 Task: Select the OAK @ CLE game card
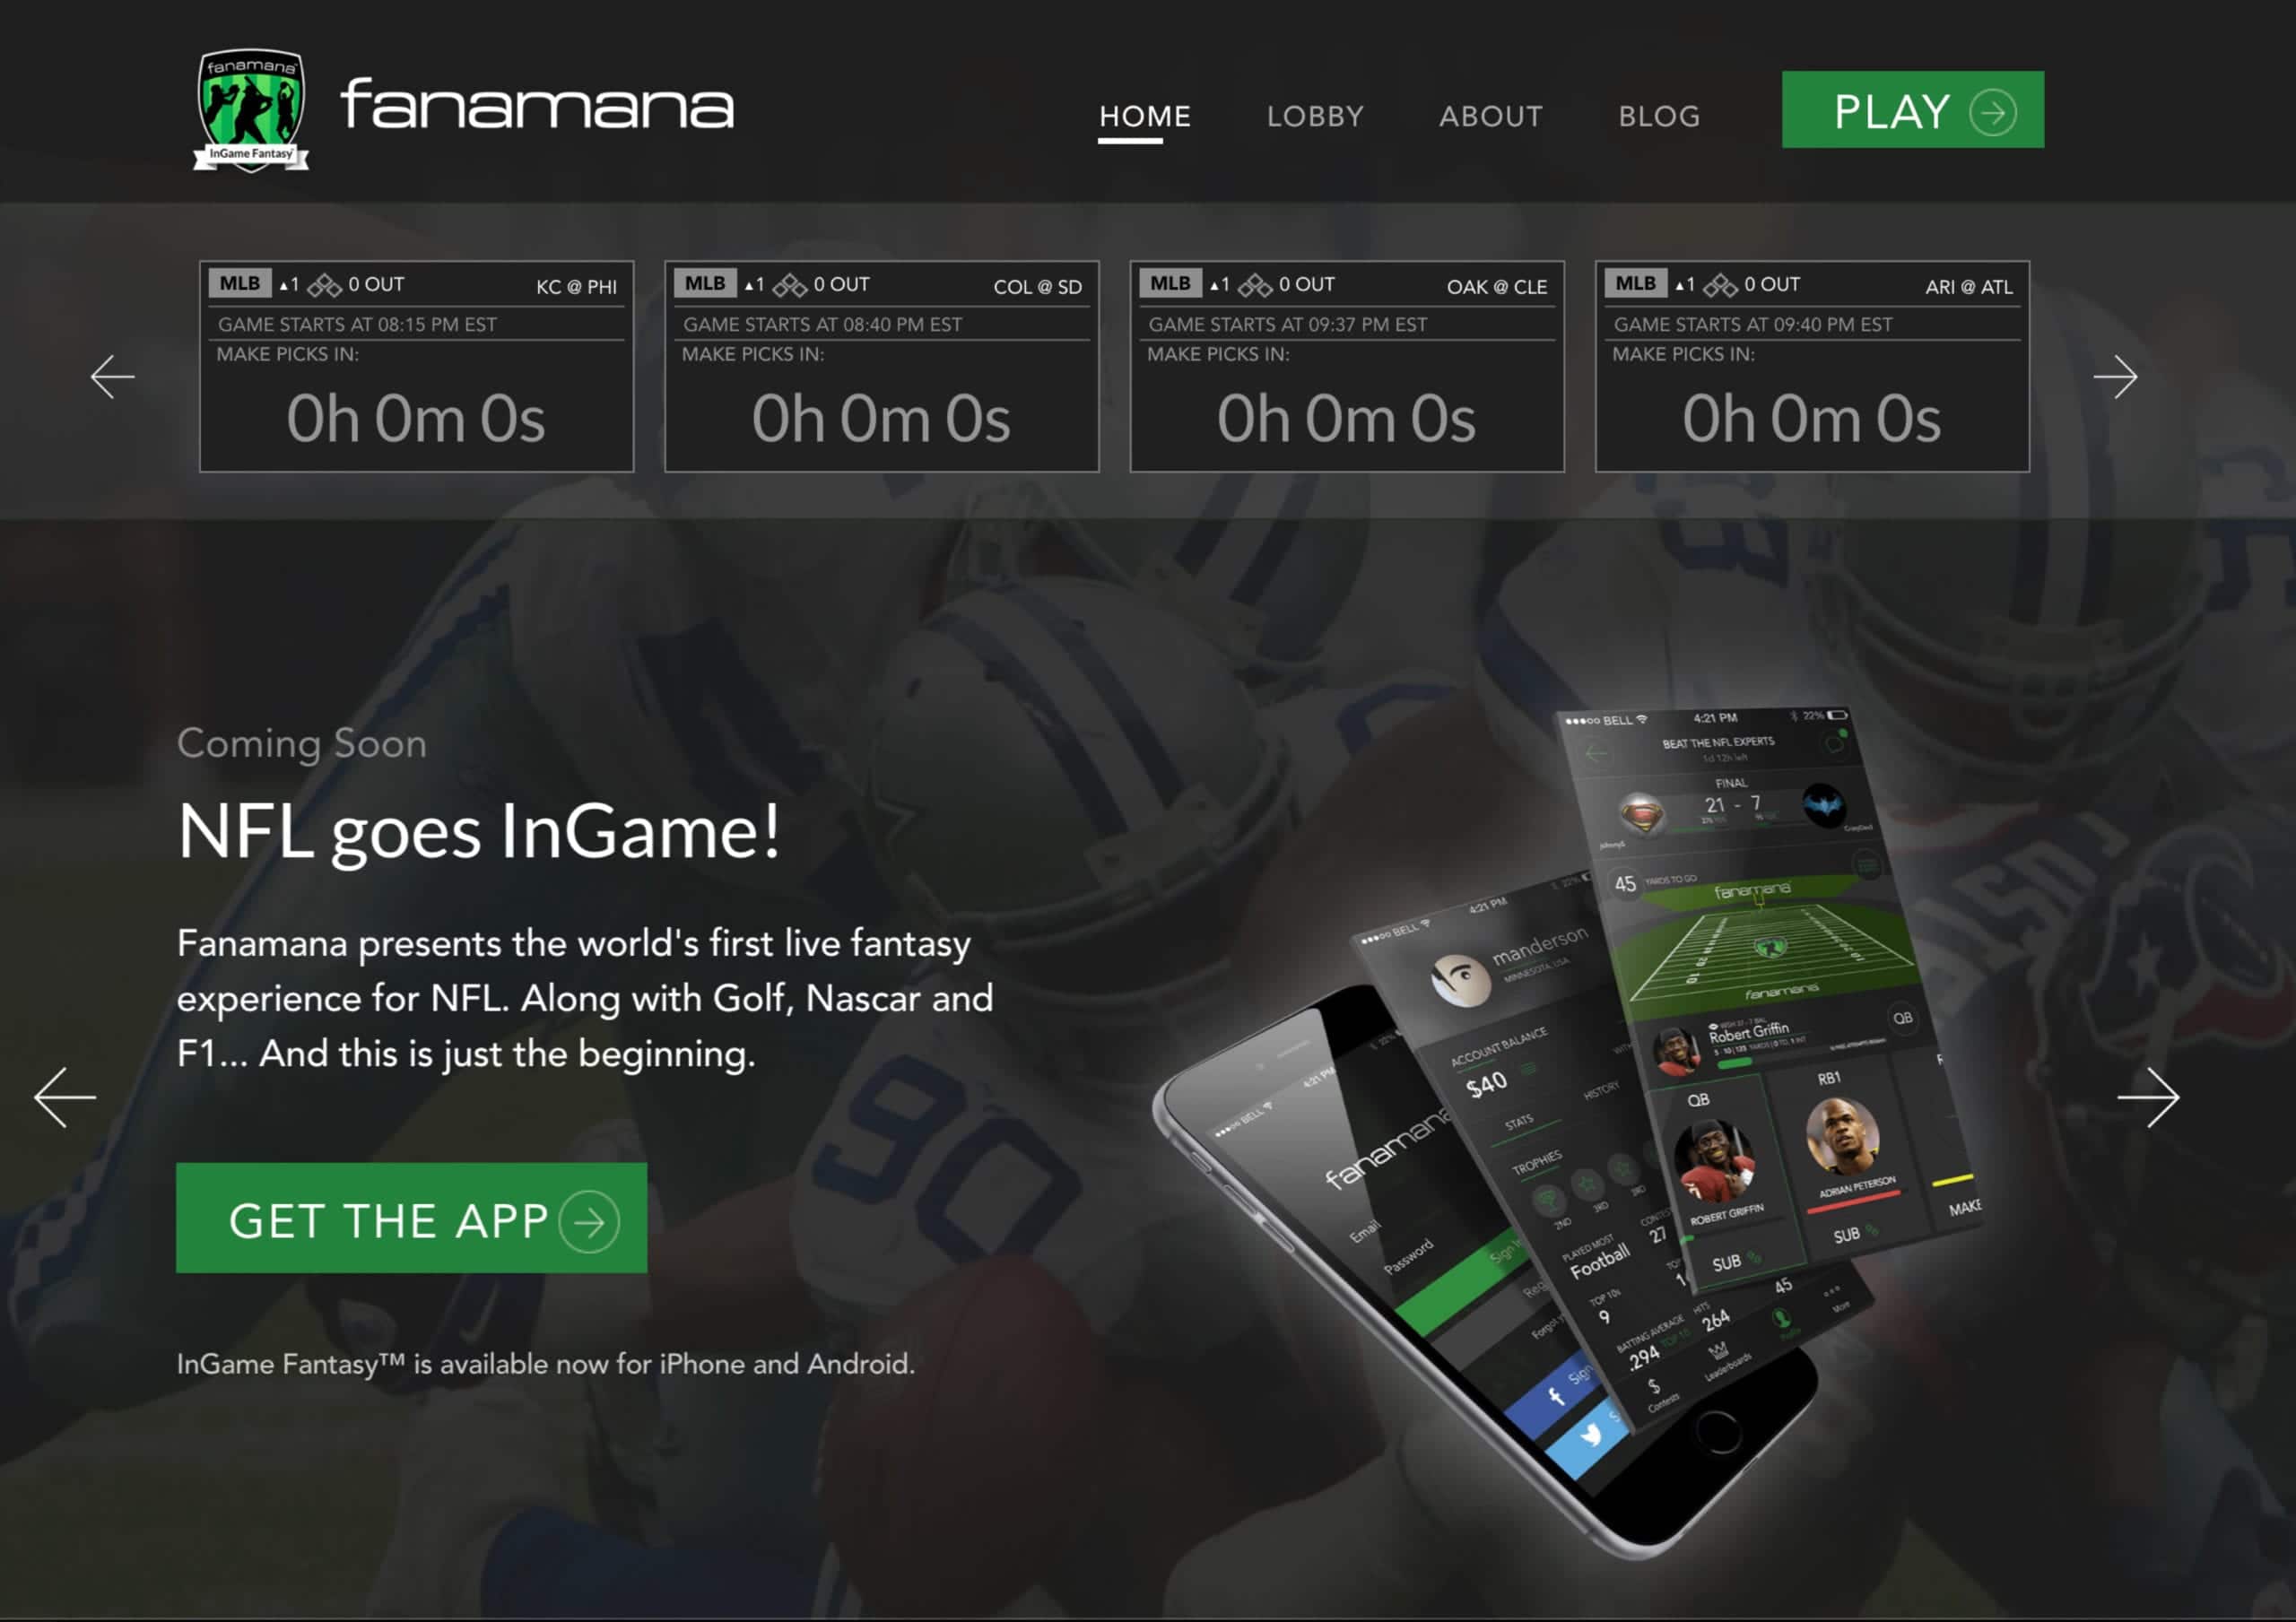1347,366
